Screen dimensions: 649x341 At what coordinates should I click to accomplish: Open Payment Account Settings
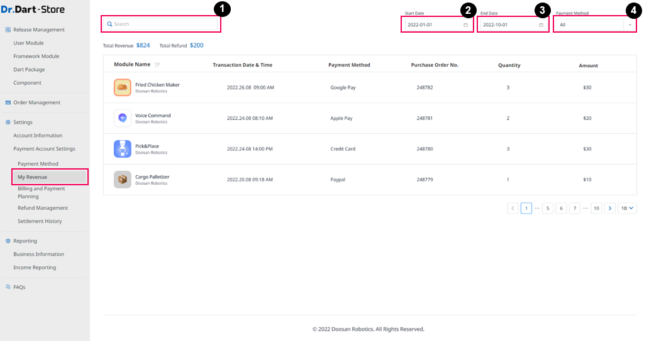[44, 149]
